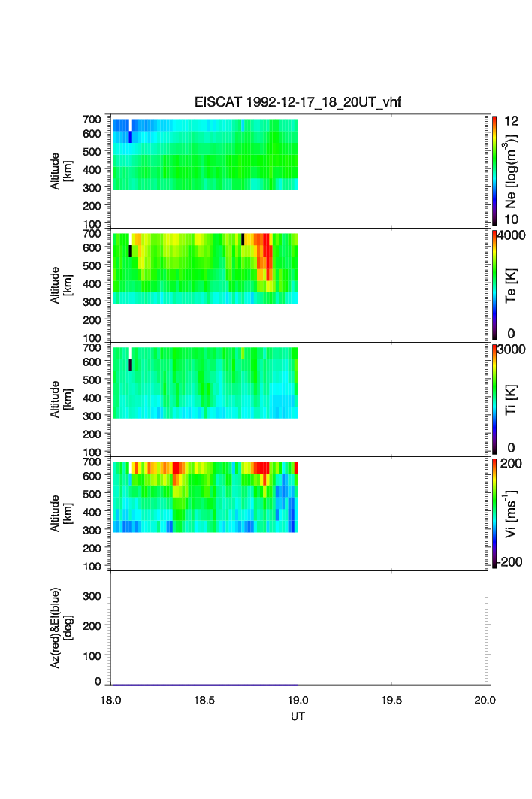Select the Ne electron density color bar
The height and width of the screenshot is (799, 532).
[x=494, y=171]
